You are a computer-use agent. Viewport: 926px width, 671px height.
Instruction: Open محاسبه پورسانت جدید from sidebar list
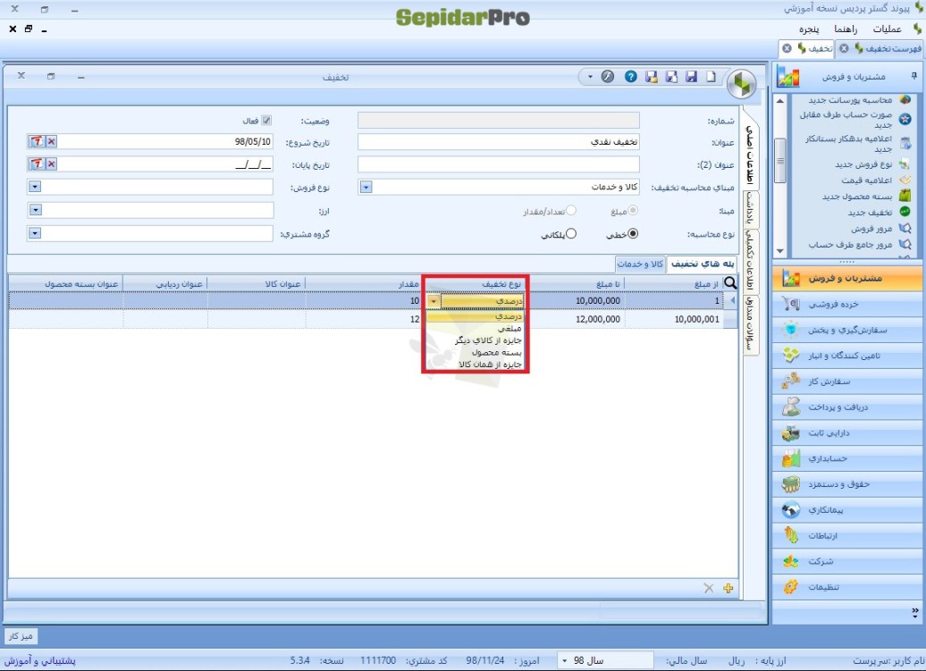(850, 100)
